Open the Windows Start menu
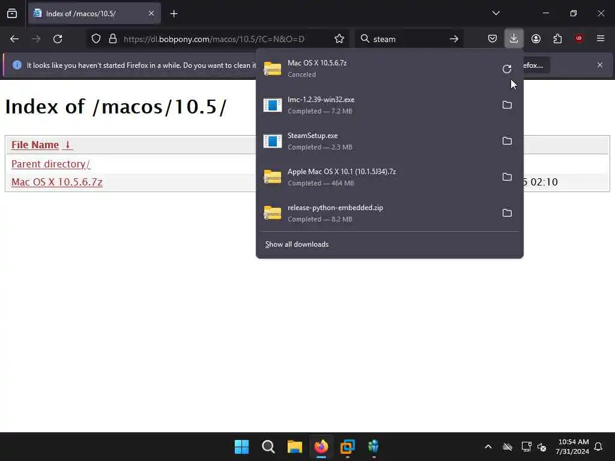Screen dimensions: 615x461 [241, 447]
